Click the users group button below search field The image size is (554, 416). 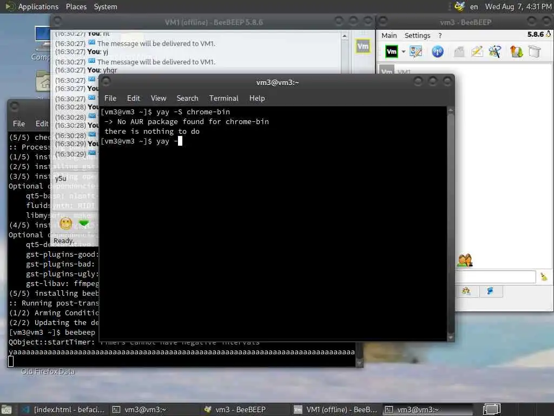pyautogui.click(x=466, y=291)
